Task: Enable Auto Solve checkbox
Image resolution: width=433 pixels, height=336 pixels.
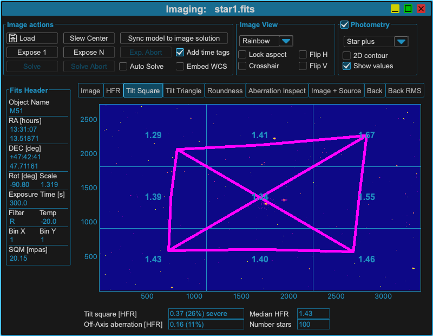Action: pos(123,66)
